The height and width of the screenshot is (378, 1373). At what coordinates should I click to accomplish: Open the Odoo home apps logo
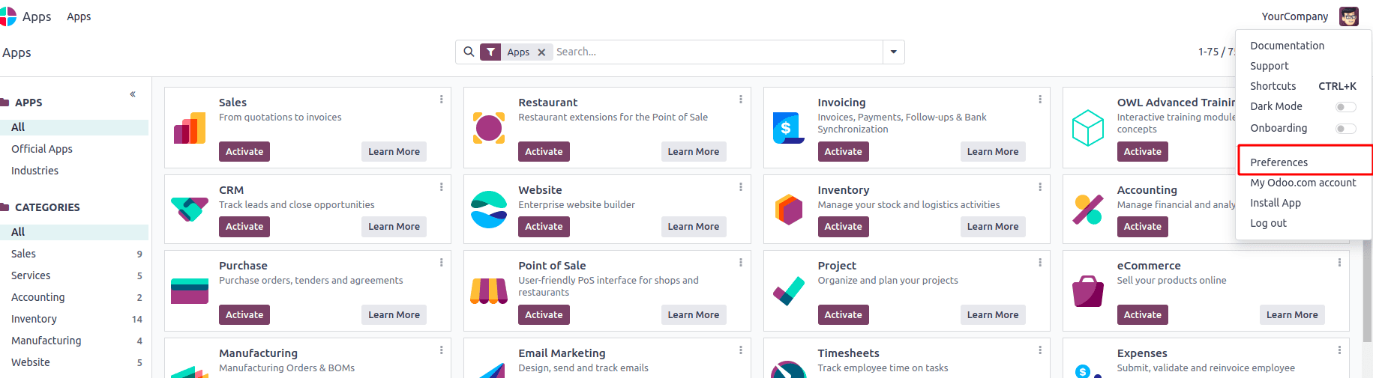(7, 16)
